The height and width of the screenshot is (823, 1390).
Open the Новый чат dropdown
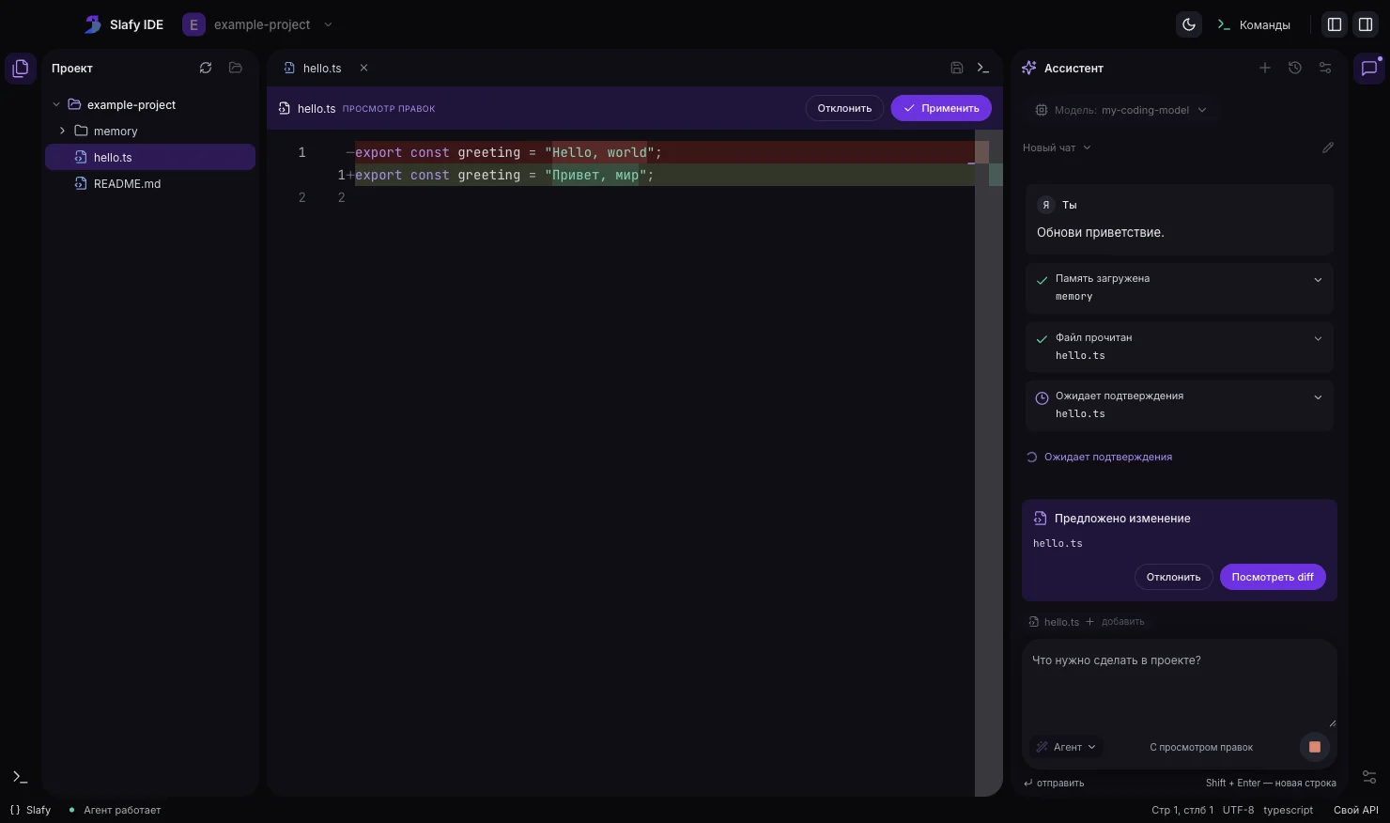pyautogui.click(x=1058, y=148)
